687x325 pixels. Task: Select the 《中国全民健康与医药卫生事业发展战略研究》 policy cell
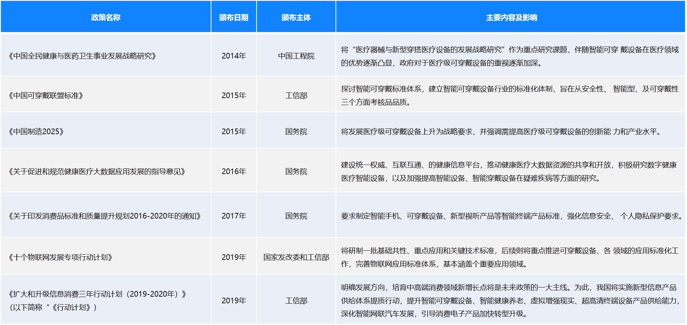[x=83, y=56]
